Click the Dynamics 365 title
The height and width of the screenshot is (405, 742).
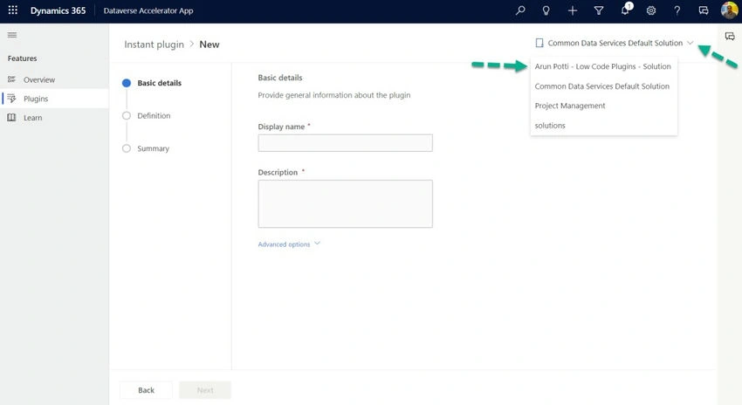click(x=58, y=10)
